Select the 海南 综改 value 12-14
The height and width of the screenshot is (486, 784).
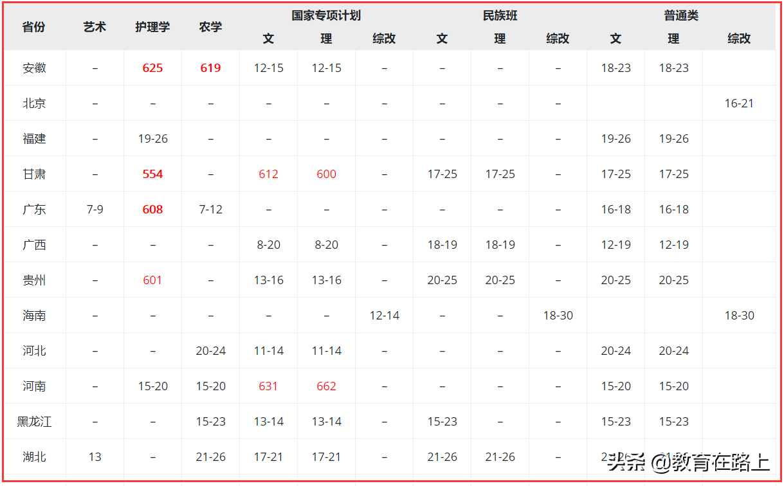coord(384,315)
